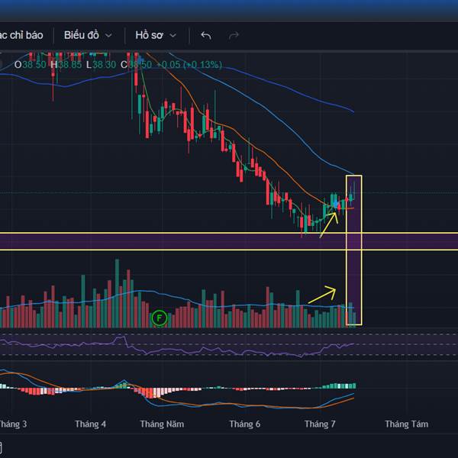Open the indicators menu 'ac chỉ báo'
This screenshot has height=458, width=458.
[21, 35]
